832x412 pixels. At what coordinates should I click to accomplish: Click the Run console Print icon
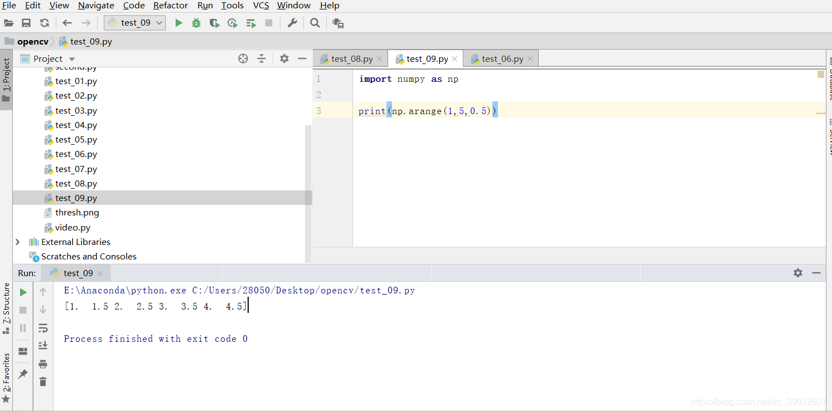(43, 364)
